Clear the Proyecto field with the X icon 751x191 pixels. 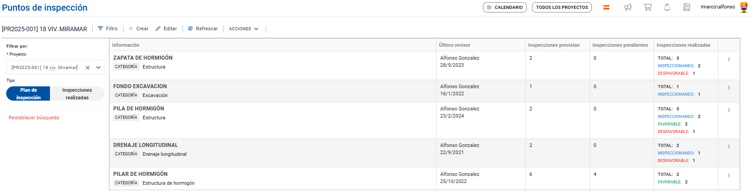[x=88, y=68]
